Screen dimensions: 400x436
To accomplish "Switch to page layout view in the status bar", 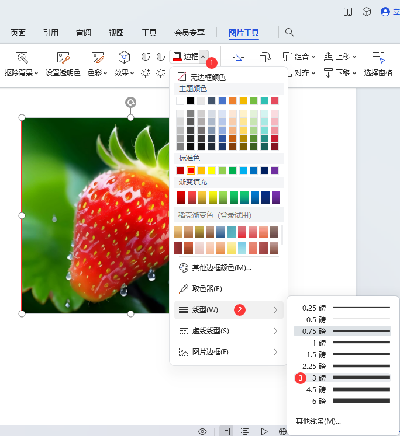I will point(226,431).
